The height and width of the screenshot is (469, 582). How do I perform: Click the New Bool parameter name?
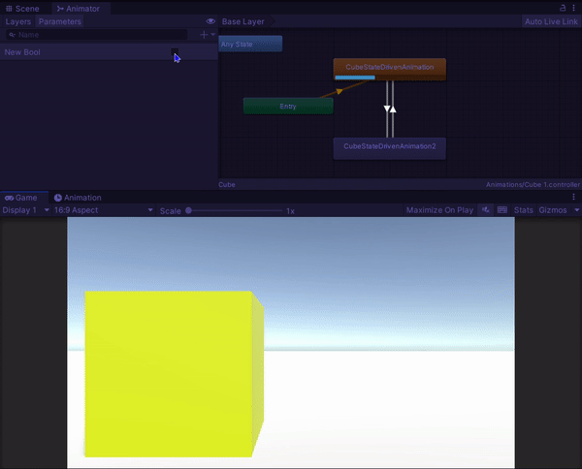click(x=22, y=52)
